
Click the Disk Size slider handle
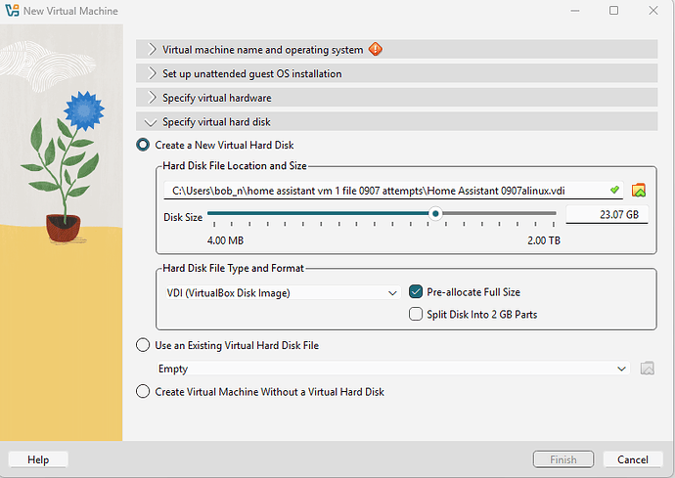[435, 213]
